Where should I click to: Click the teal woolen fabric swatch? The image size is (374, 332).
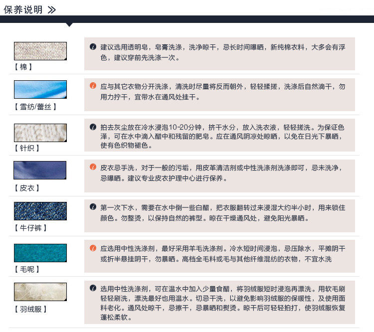point(40,253)
